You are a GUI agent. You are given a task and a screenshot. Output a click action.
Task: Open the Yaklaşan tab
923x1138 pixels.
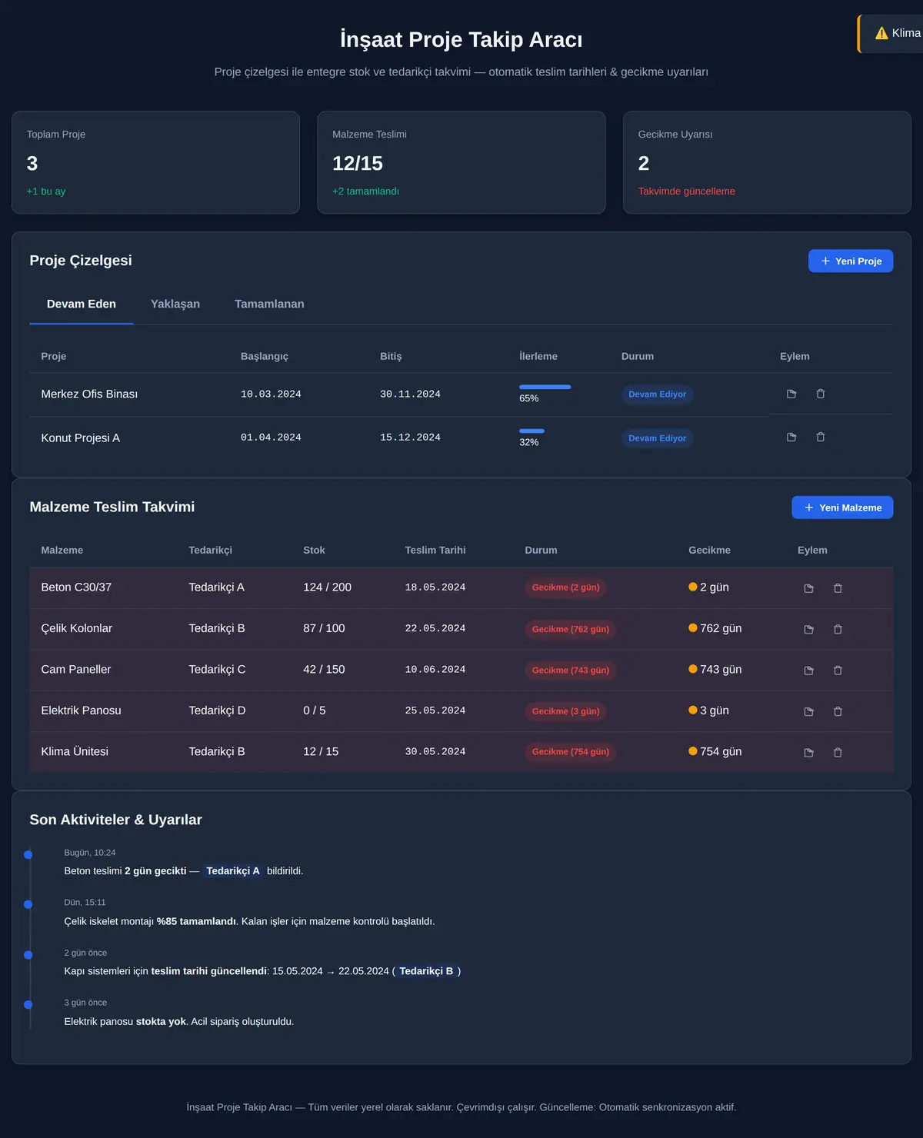pos(175,304)
